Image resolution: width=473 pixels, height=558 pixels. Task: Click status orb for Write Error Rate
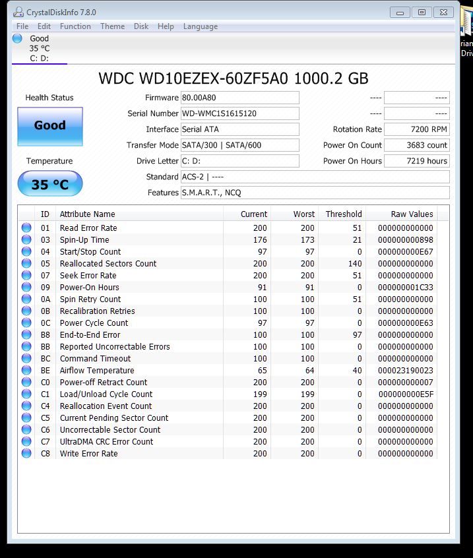coord(26,453)
